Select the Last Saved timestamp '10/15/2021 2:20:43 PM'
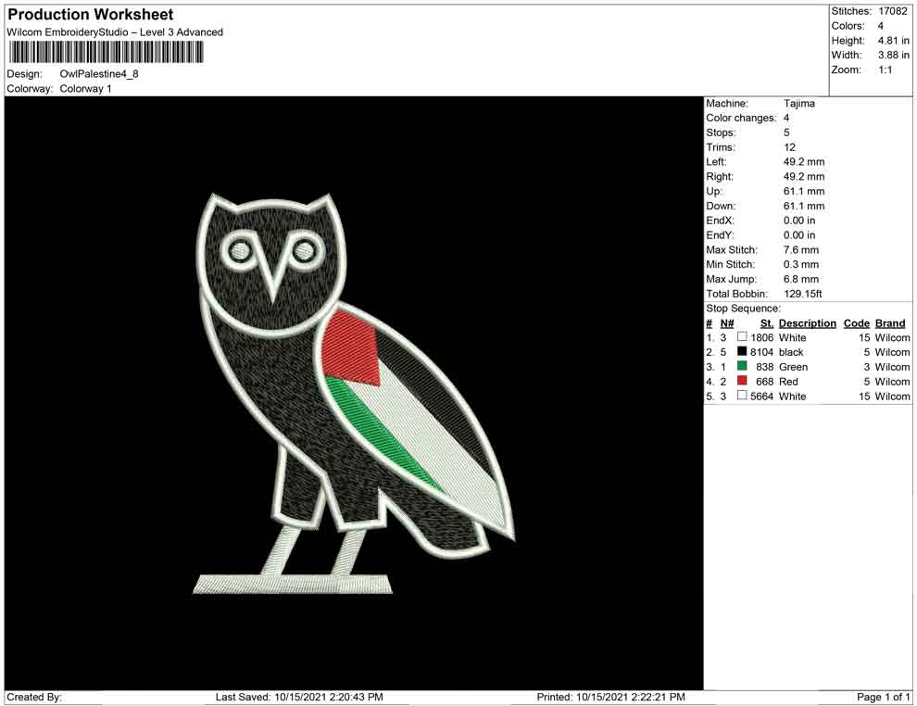 329,697
